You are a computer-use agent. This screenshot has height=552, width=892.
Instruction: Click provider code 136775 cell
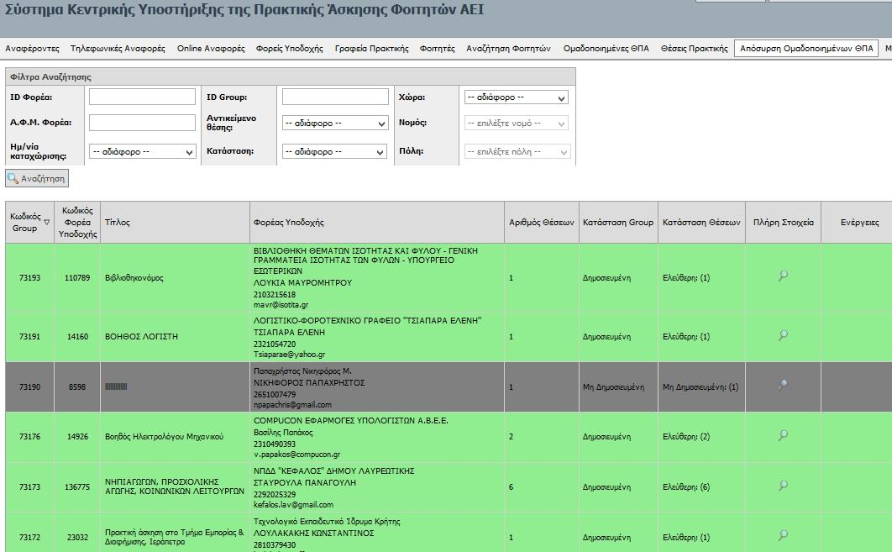tap(77, 487)
